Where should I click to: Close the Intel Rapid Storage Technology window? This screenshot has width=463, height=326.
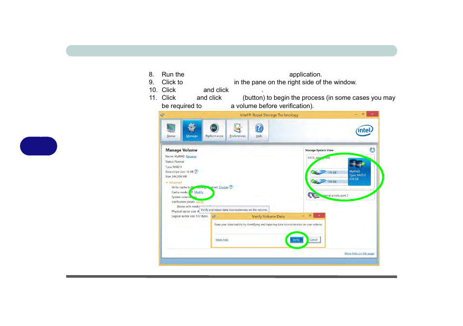pos(372,114)
